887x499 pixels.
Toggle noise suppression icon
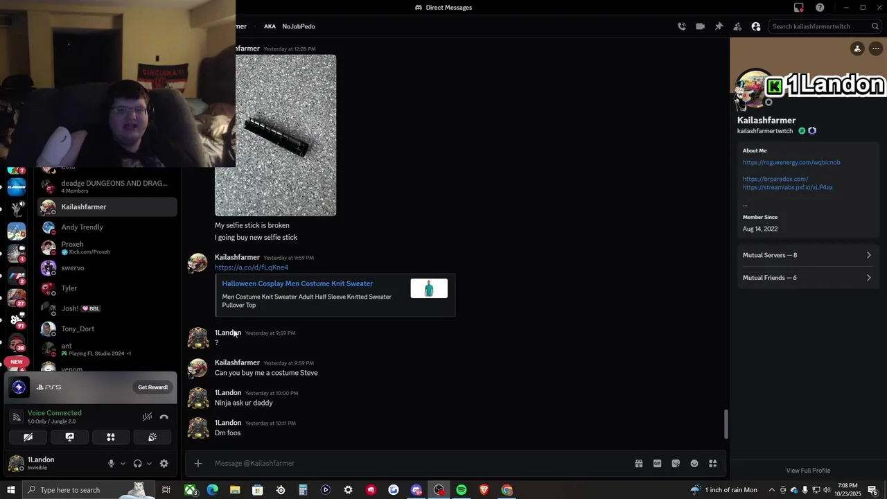(147, 417)
